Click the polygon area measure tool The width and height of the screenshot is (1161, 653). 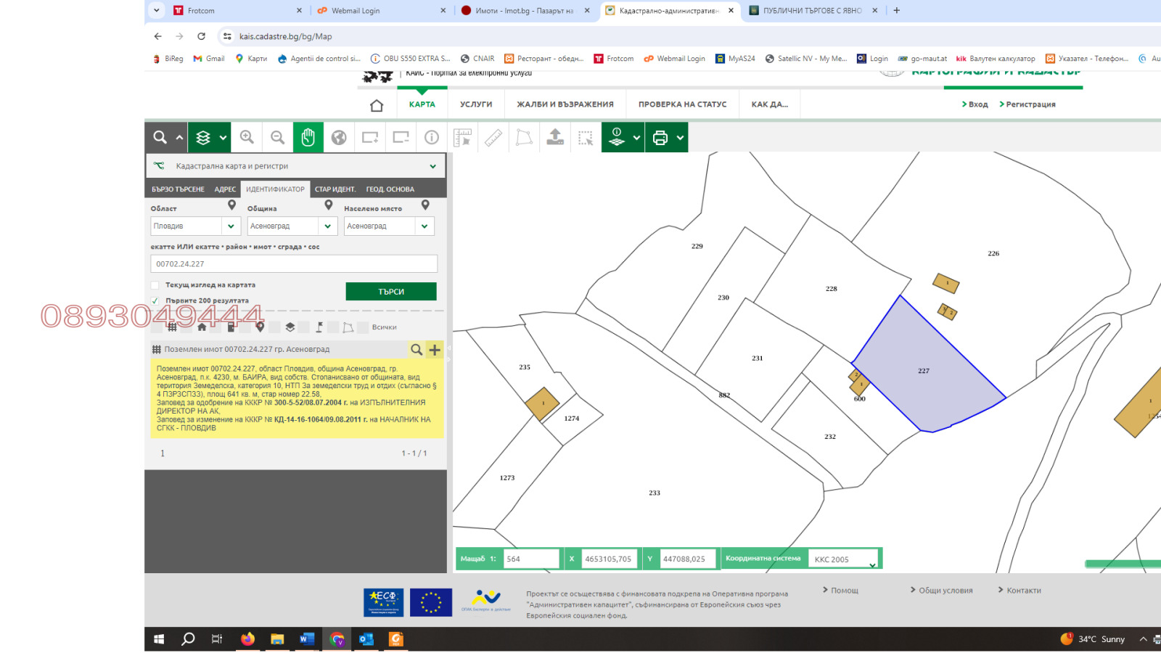tap(524, 137)
